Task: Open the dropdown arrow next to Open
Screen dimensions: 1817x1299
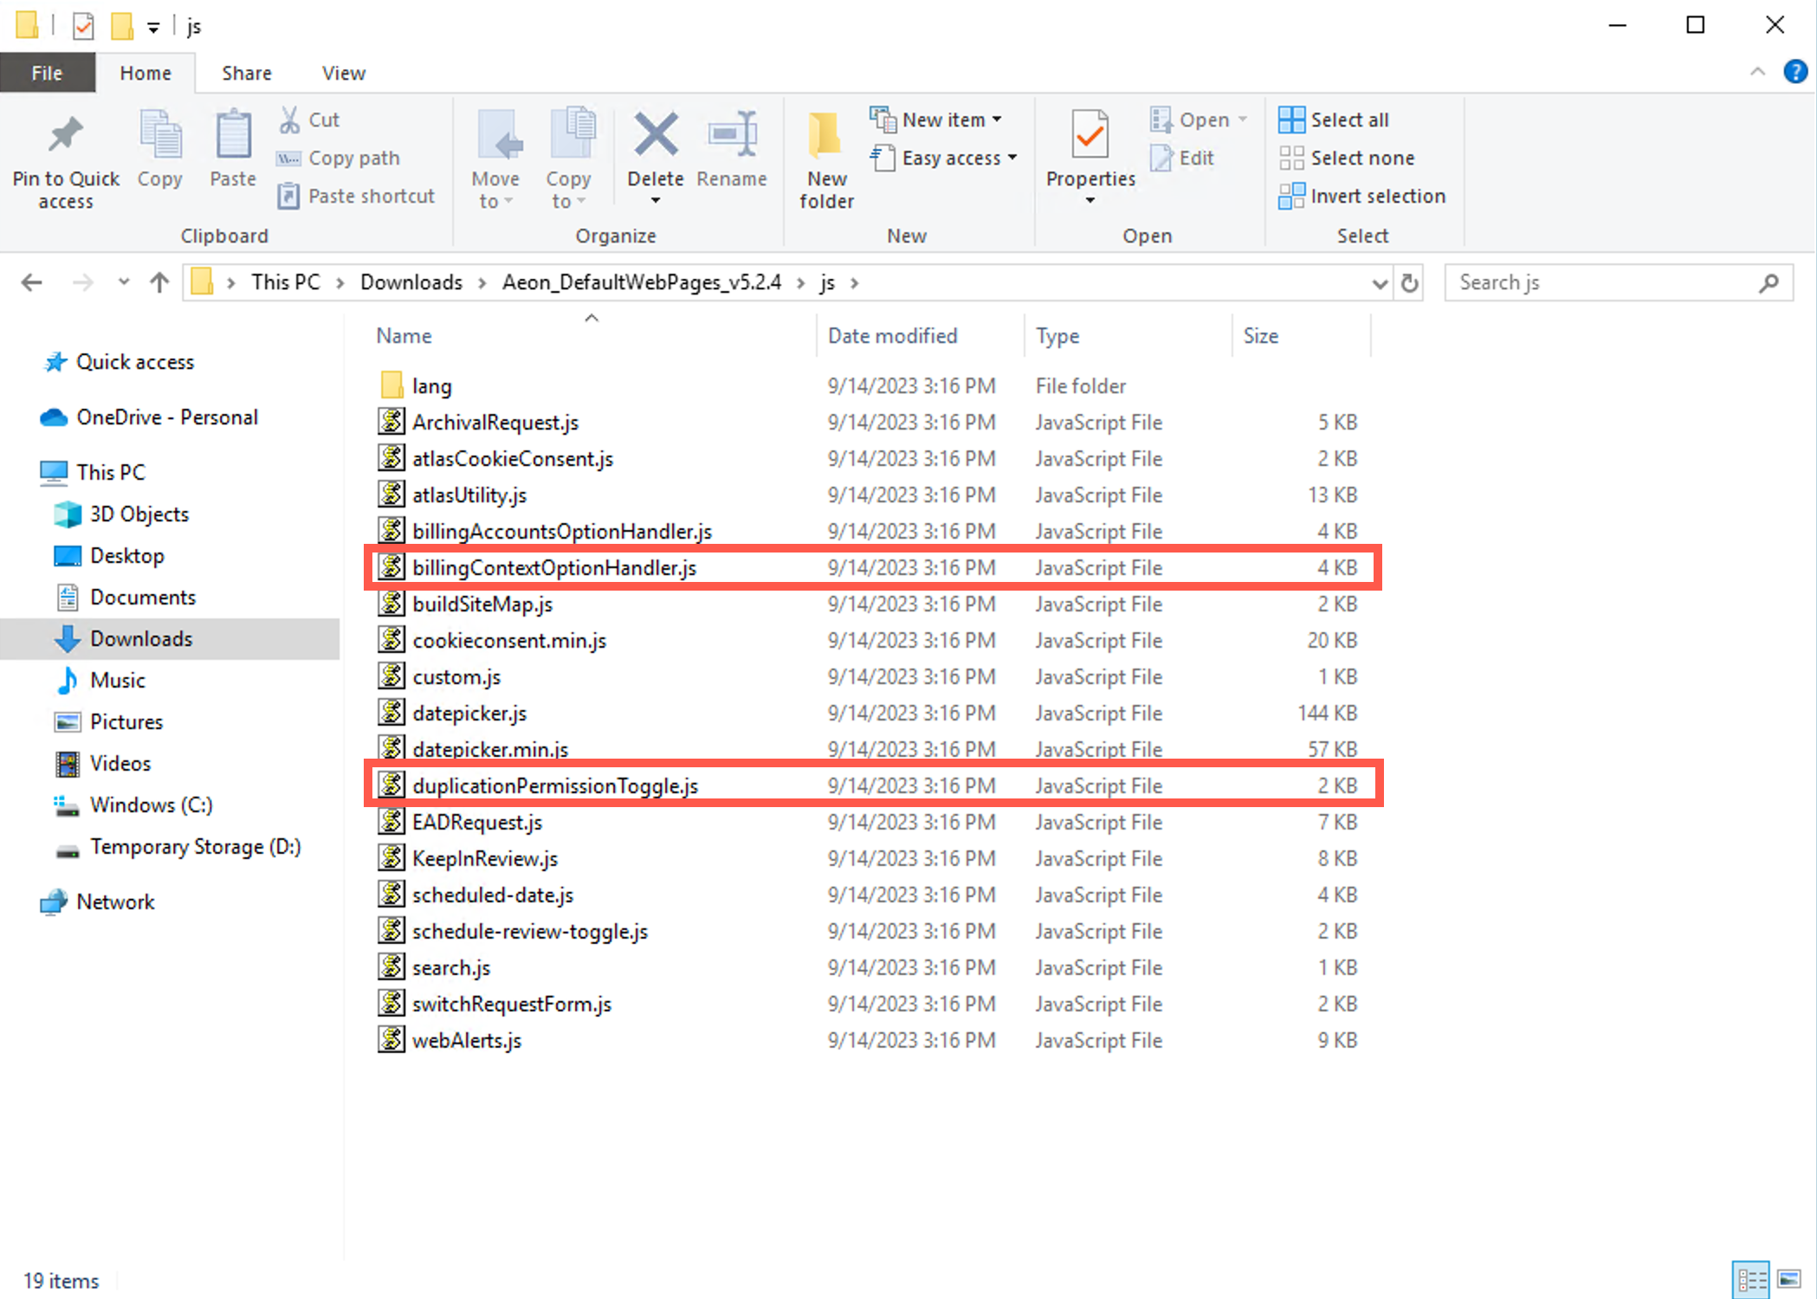Action: pyautogui.click(x=1245, y=119)
